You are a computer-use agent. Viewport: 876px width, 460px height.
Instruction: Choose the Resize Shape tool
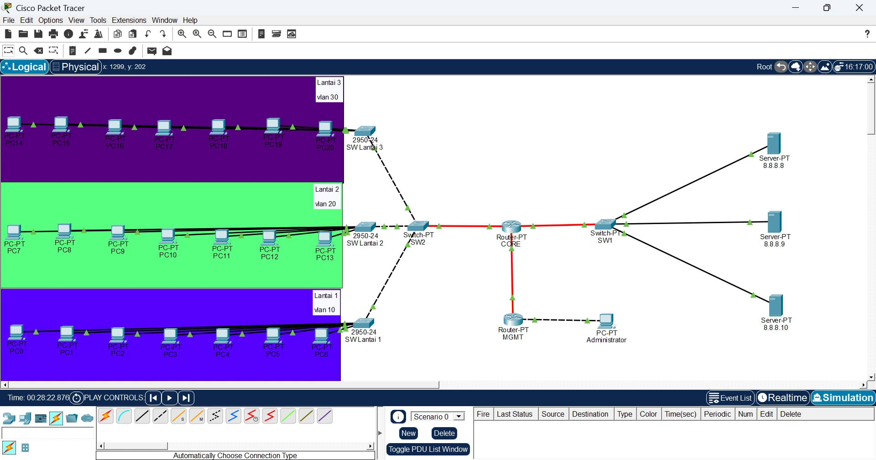tap(54, 50)
